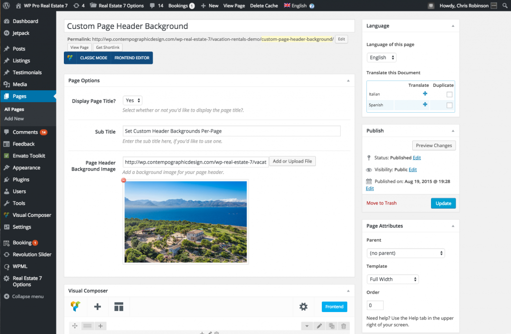Edit the row with the pencil icon
The image size is (511, 334).
tap(319, 326)
